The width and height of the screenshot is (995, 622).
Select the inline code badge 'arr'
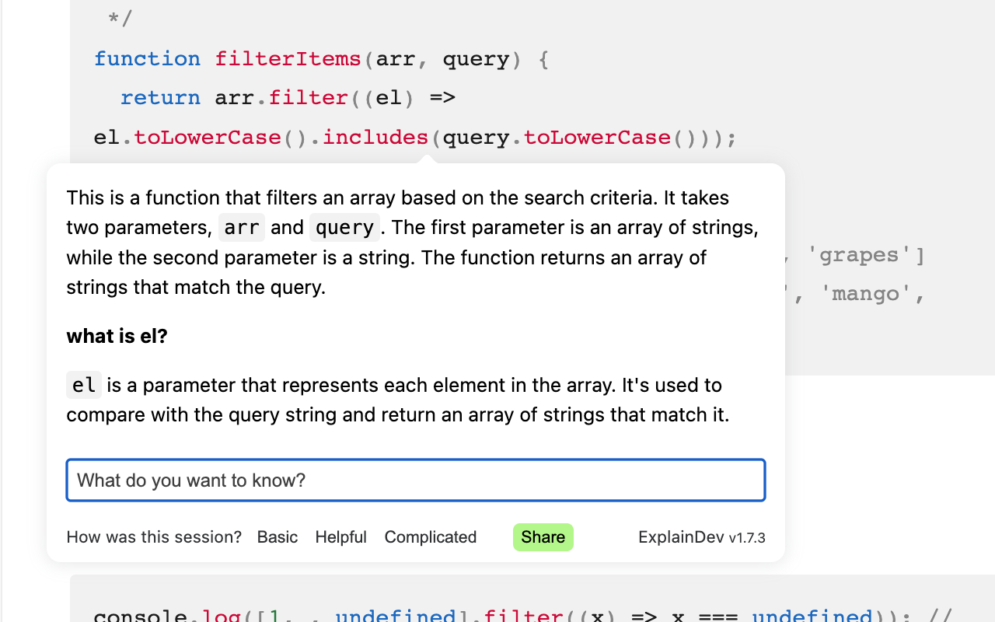click(x=241, y=227)
